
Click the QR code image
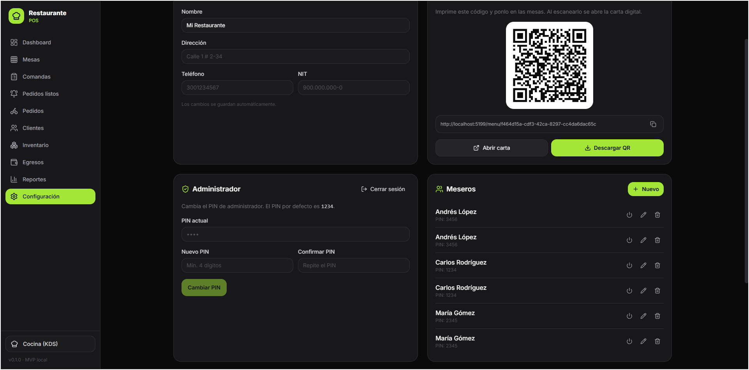tap(550, 65)
